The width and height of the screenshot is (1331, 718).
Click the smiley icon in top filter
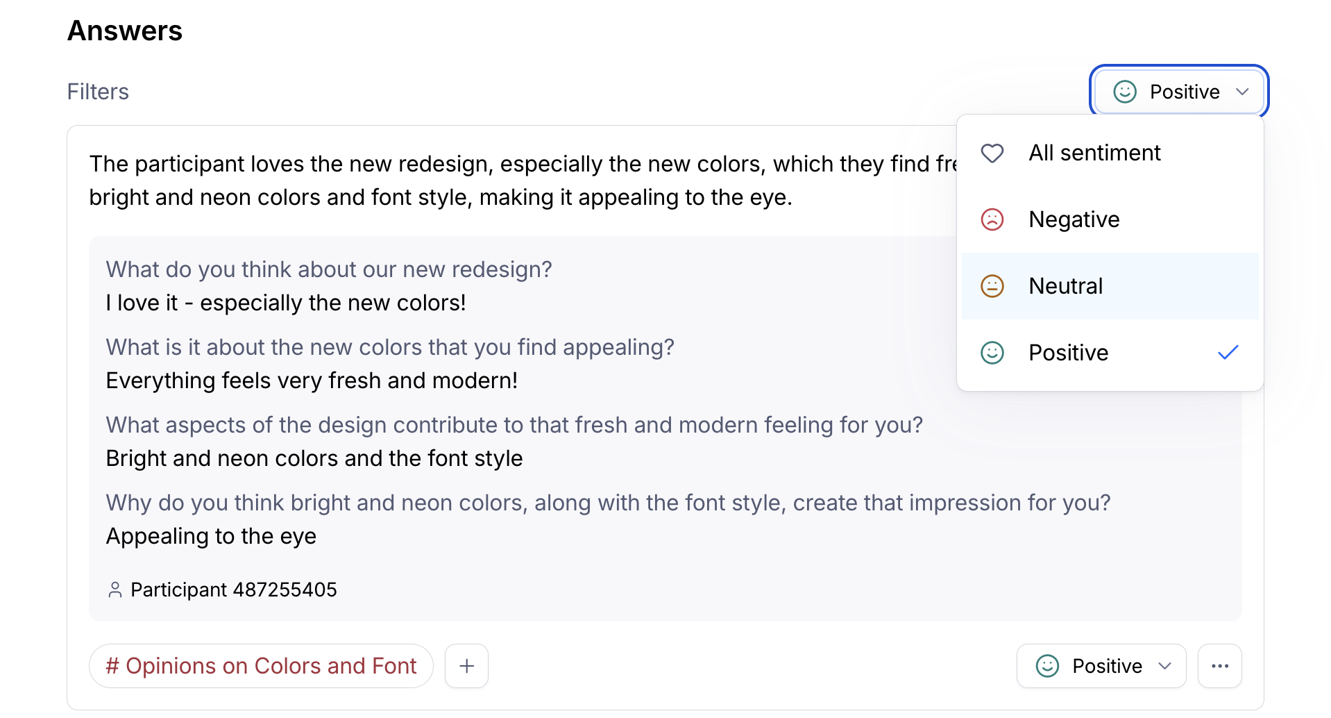coord(1125,92)
